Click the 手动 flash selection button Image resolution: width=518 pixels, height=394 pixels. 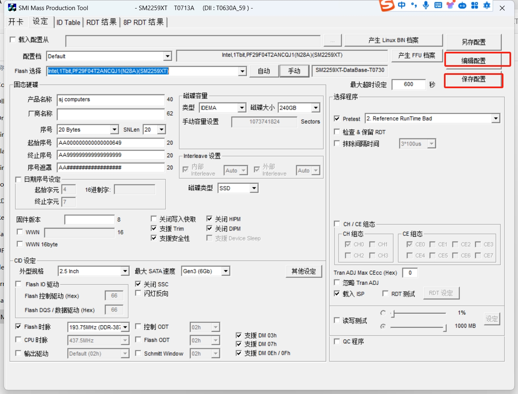[x=294, y=71]
